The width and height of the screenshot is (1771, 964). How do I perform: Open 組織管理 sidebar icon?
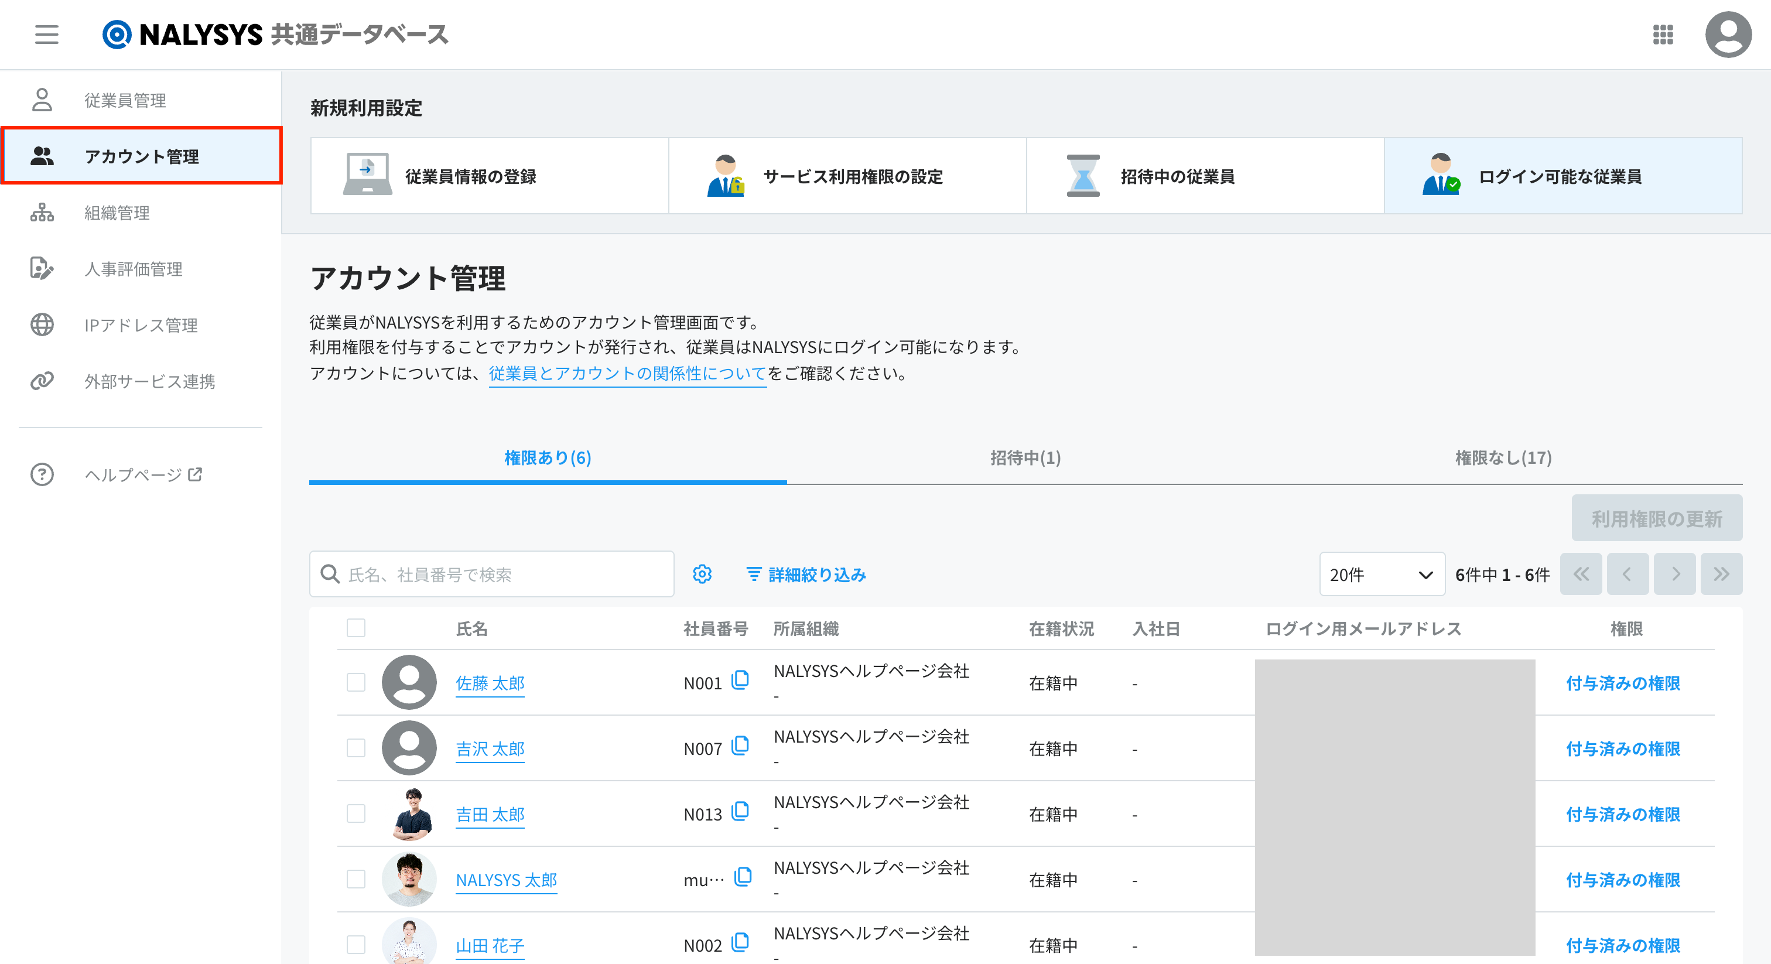(x=42, y=213)
